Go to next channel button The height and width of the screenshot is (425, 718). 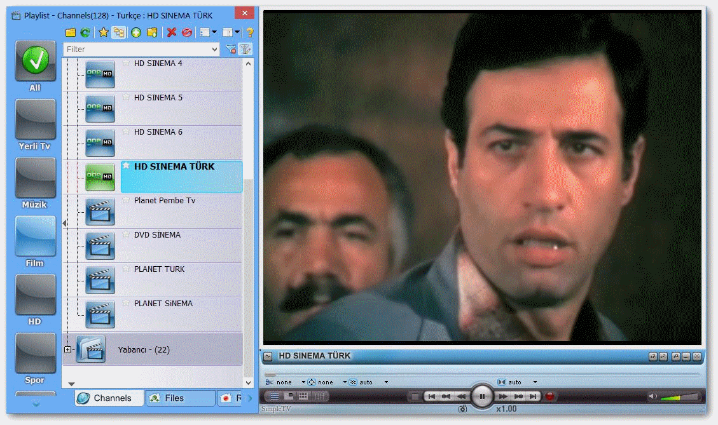pos(533,396)
